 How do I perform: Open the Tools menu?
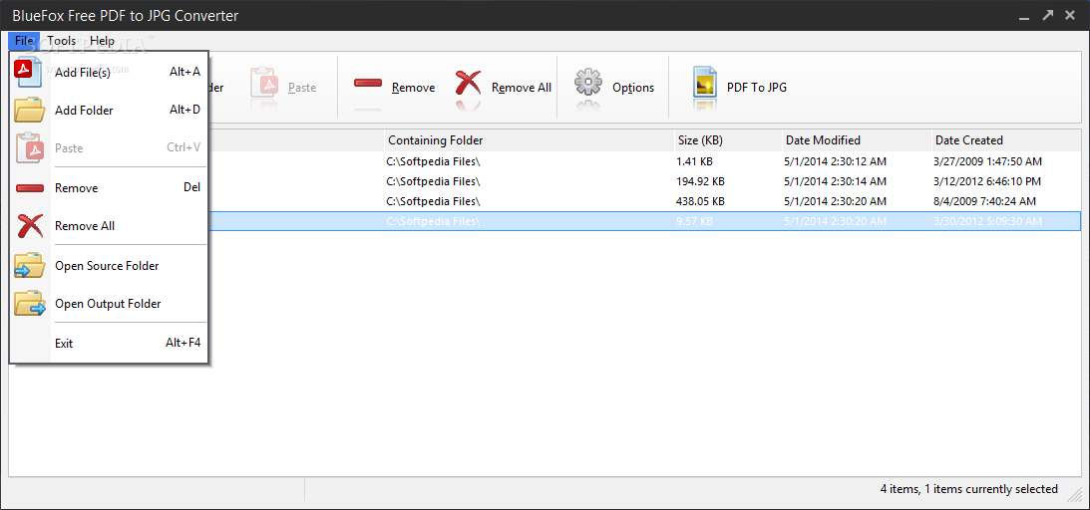coord(61,40)
